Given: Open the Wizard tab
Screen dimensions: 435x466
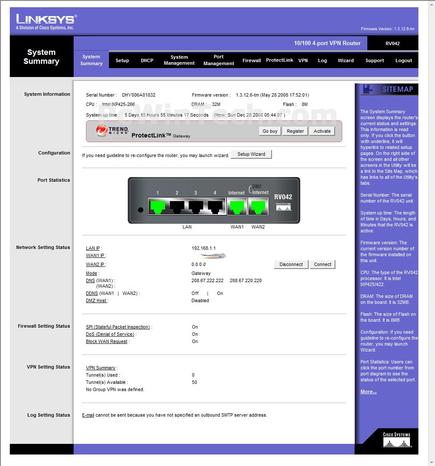Looking at the screenshot, I should click(346, 60).
